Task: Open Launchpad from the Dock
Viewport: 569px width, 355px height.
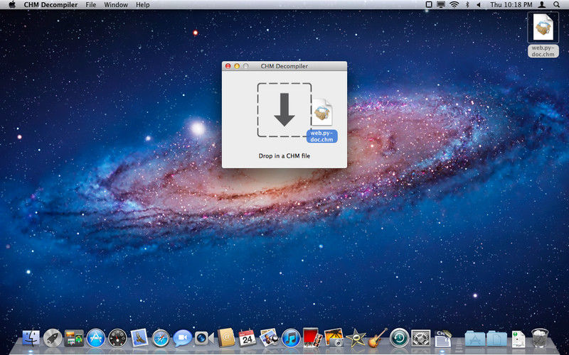Action: 53,338
